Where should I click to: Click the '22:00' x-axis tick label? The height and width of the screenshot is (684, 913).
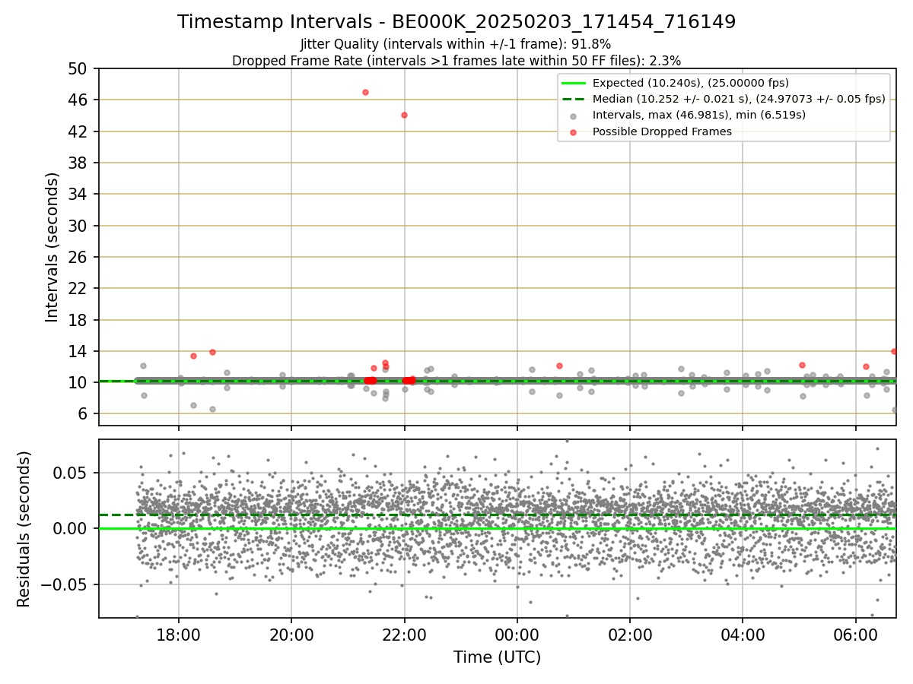point(404,635)
